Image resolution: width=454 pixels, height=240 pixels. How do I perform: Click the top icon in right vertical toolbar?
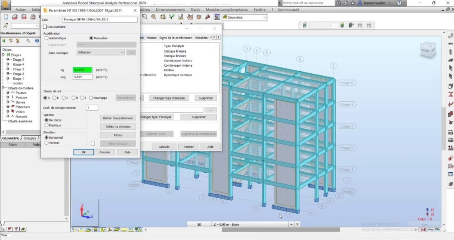pos(450,36)
